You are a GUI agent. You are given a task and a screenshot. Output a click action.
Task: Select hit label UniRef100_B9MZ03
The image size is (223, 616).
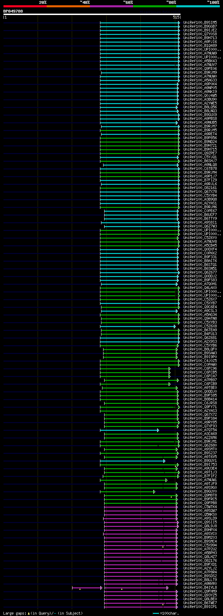pos(200,537)
